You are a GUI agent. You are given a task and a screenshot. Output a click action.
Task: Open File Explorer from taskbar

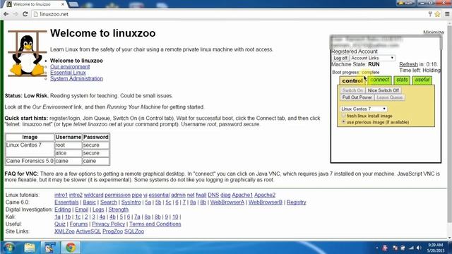30,248
